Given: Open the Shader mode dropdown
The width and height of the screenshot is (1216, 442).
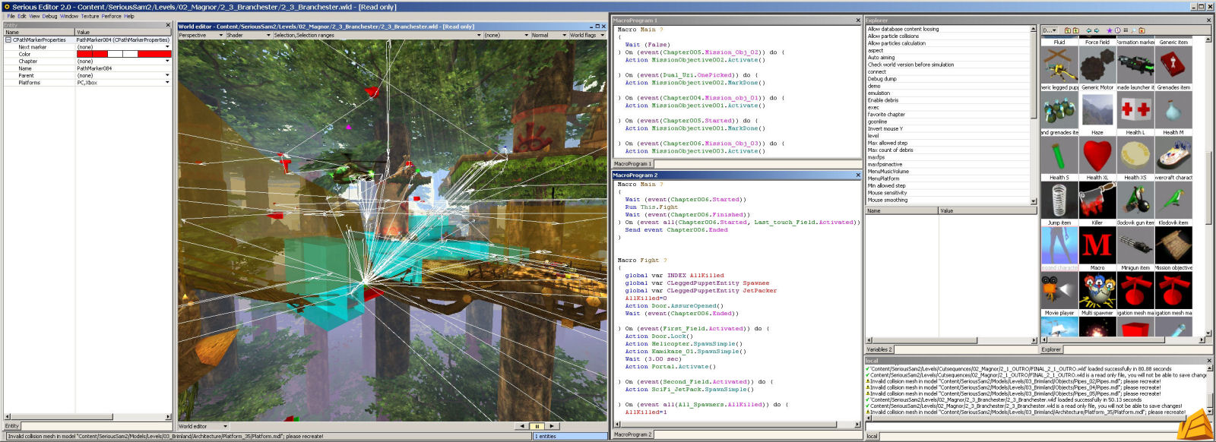Looking at the screenshot, I should [x=249, y=35].
